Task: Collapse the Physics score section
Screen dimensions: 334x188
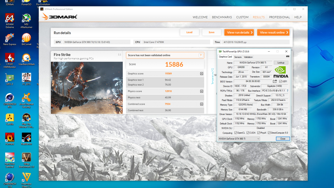Action: [201, 91]
